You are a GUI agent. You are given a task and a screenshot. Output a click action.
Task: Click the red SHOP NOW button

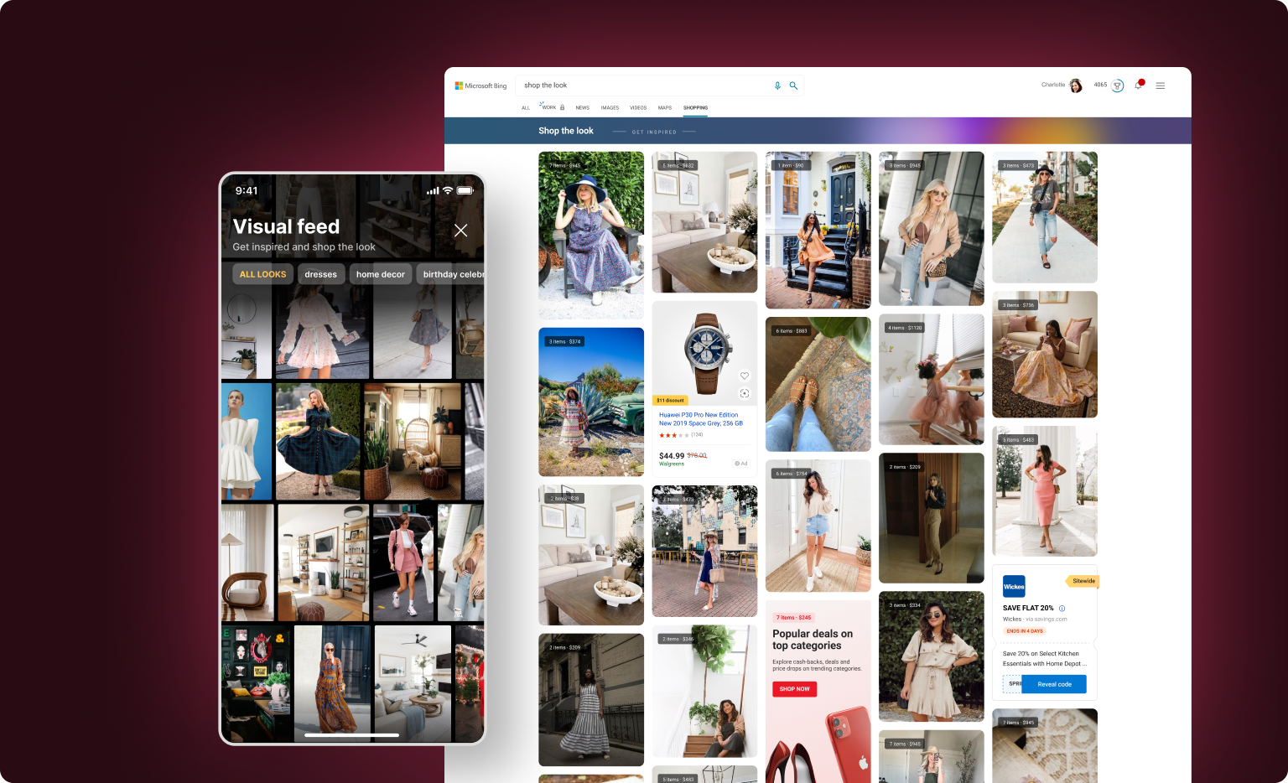[794, 689]
